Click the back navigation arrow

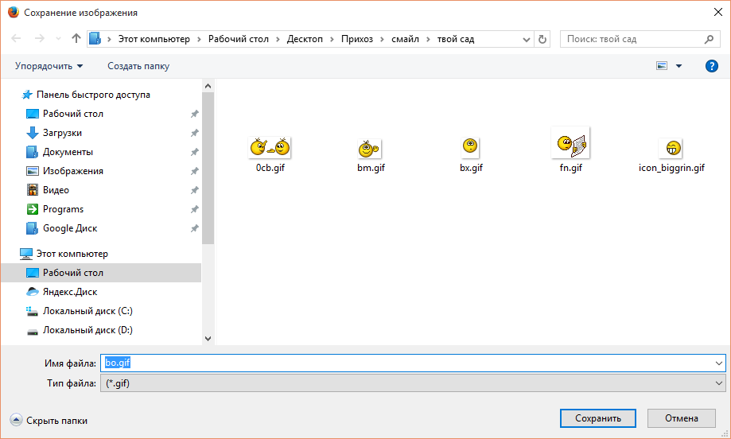(x=17, y=38)
